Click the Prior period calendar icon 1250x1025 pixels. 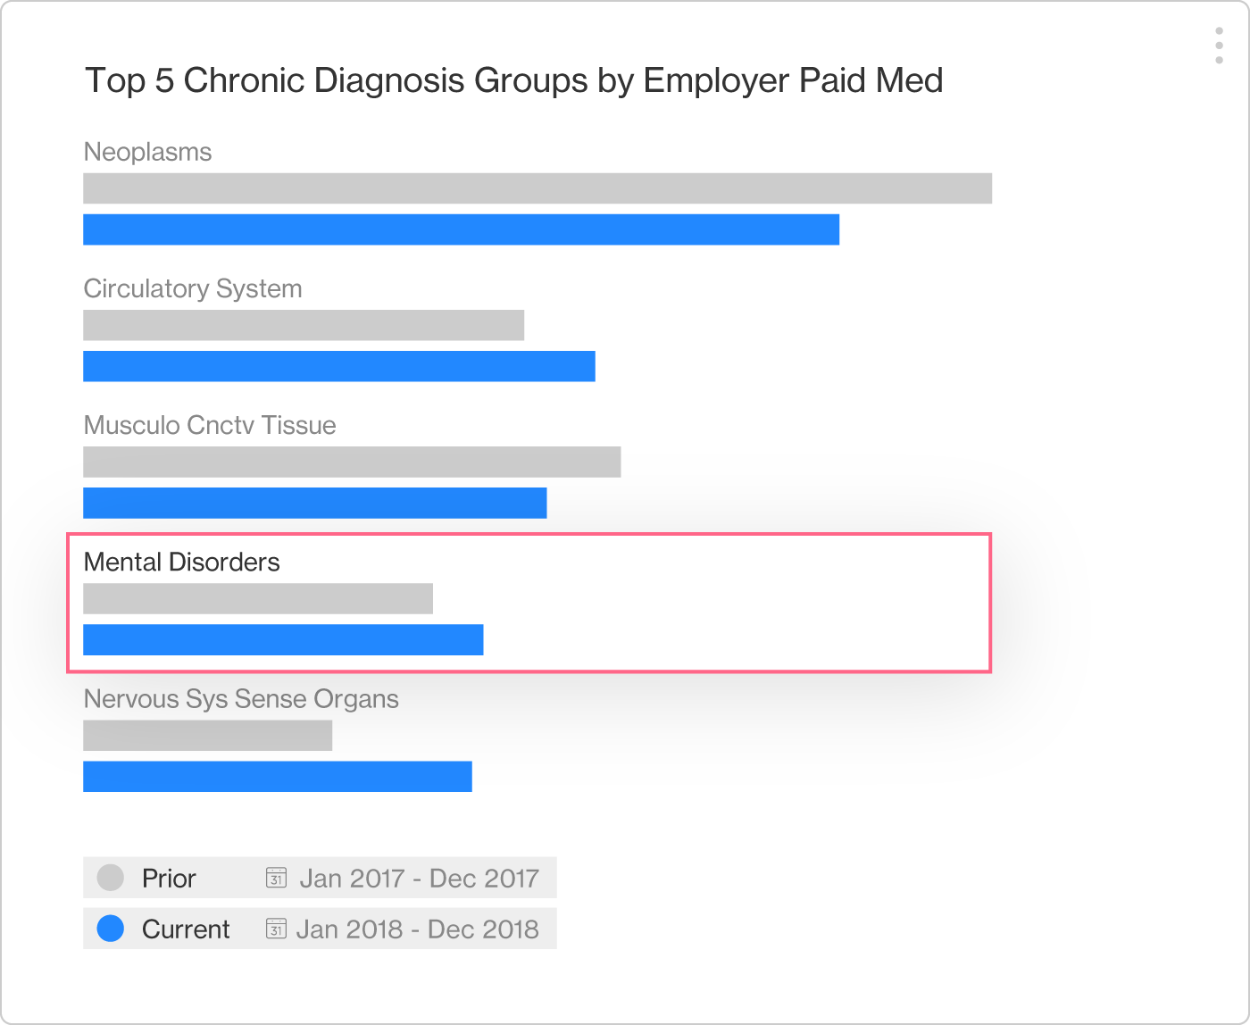click(276, 878)
